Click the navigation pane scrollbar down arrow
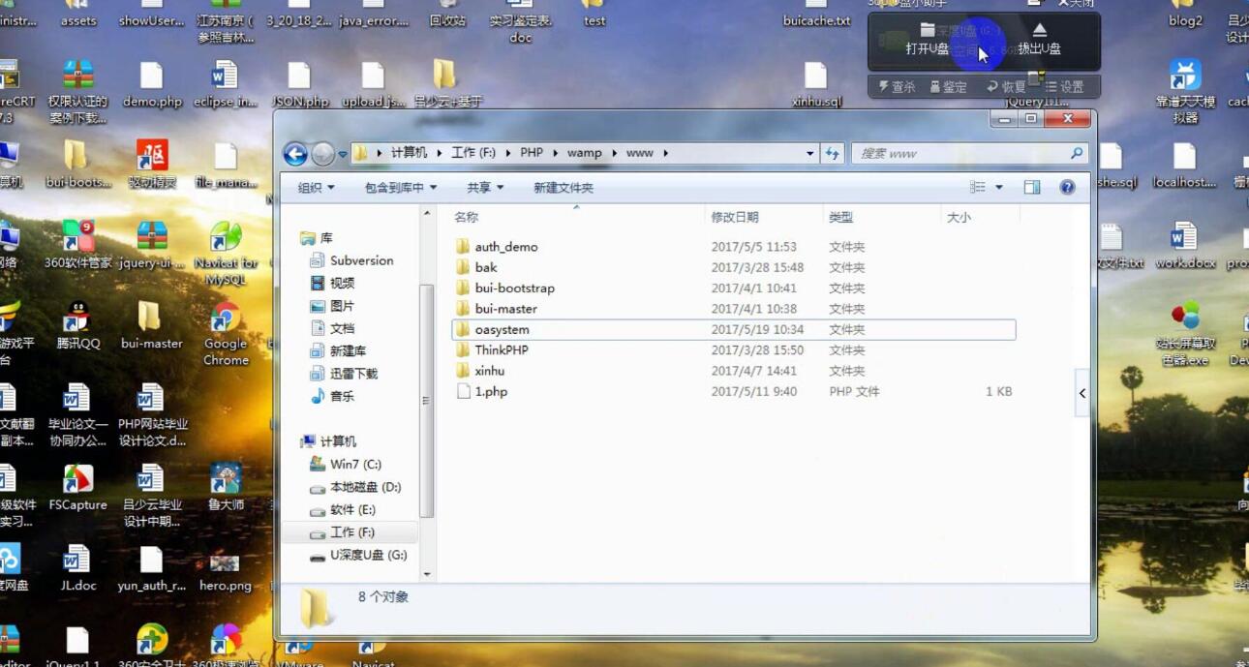Viewport: 1249px width, 667px height. pos(427,574)
